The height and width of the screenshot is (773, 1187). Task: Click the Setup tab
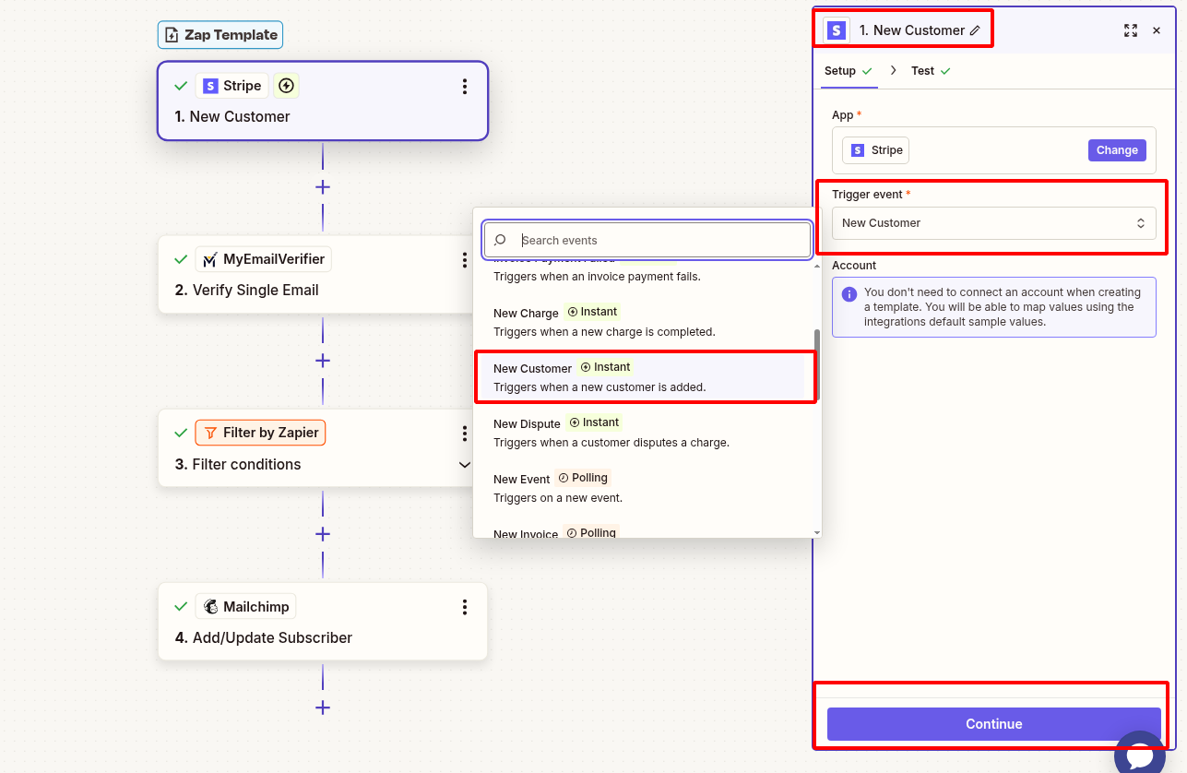pyautogui.click(x=842, y=70)
